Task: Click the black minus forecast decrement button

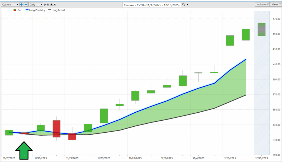Action: click(55, 5)
